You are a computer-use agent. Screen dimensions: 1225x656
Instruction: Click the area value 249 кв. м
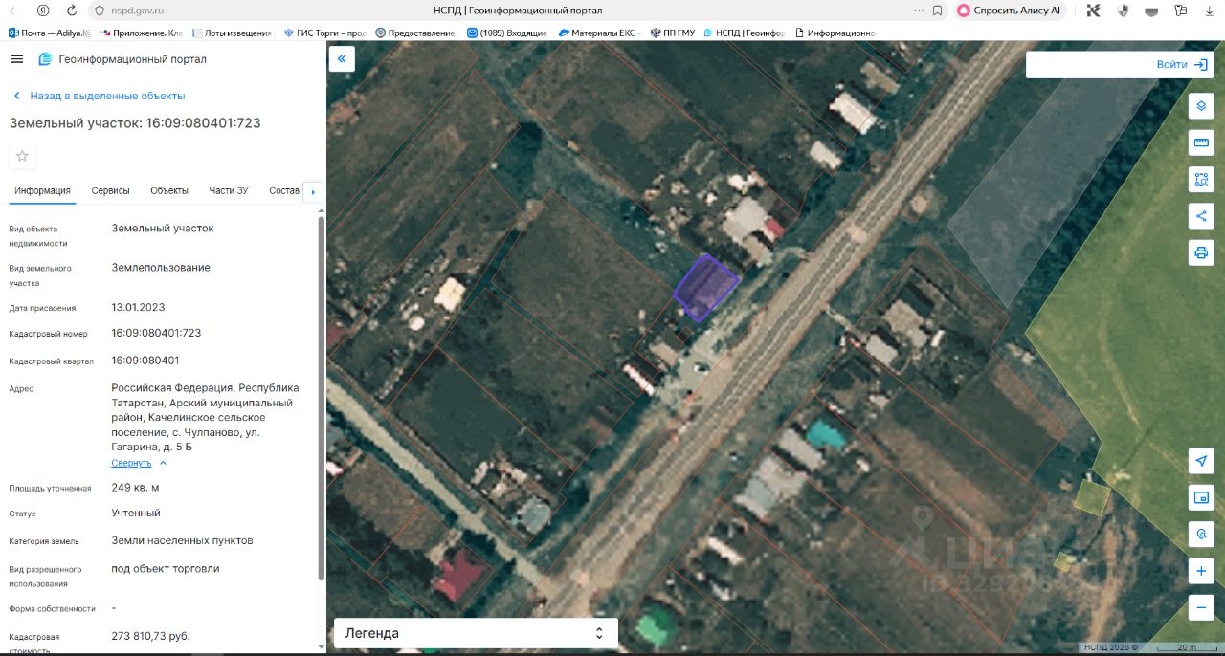(x=135, y=488)
